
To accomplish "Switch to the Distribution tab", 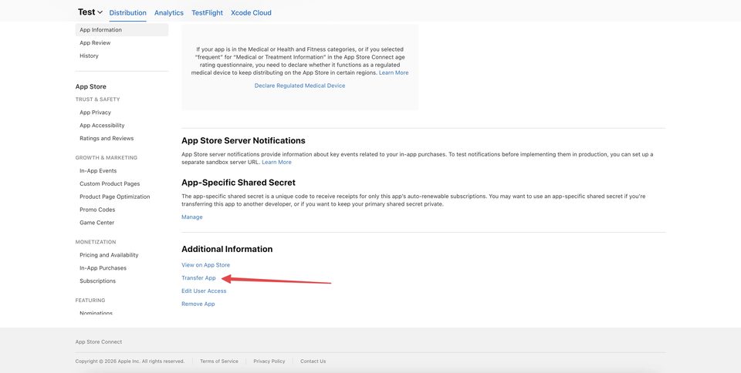I will pos(127,13).
